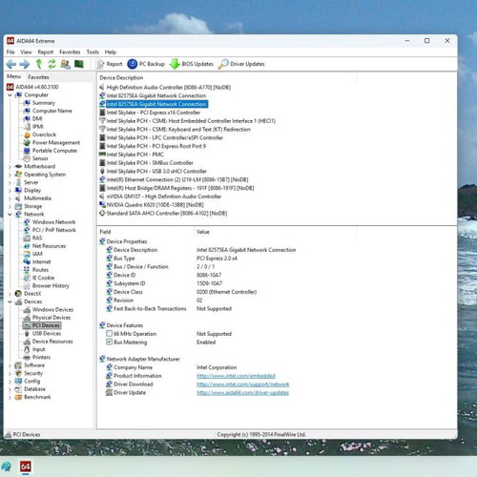Select High Definition Audio Controller device row
The image size is (477, 477).
pos(169,88)
